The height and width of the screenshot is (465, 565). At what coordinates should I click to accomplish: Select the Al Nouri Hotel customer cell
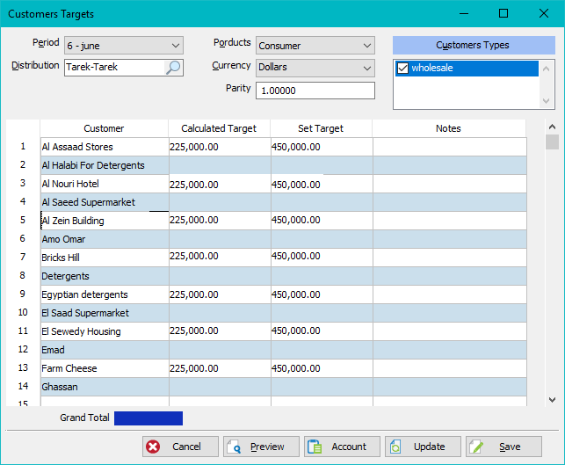[x=105, y=184]
